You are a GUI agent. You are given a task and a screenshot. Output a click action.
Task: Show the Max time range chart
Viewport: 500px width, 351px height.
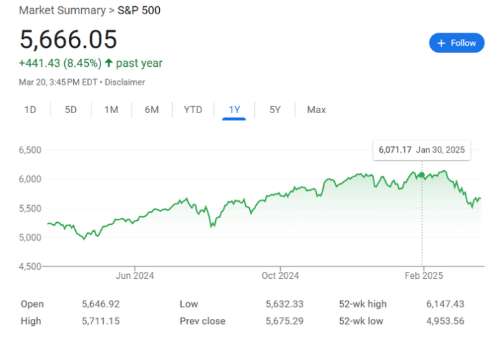[x=316, y=110]
